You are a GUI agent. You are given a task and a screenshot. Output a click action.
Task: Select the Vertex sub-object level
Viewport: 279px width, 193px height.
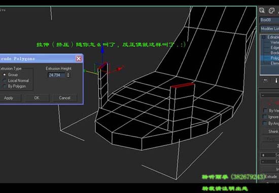(274, 42)
